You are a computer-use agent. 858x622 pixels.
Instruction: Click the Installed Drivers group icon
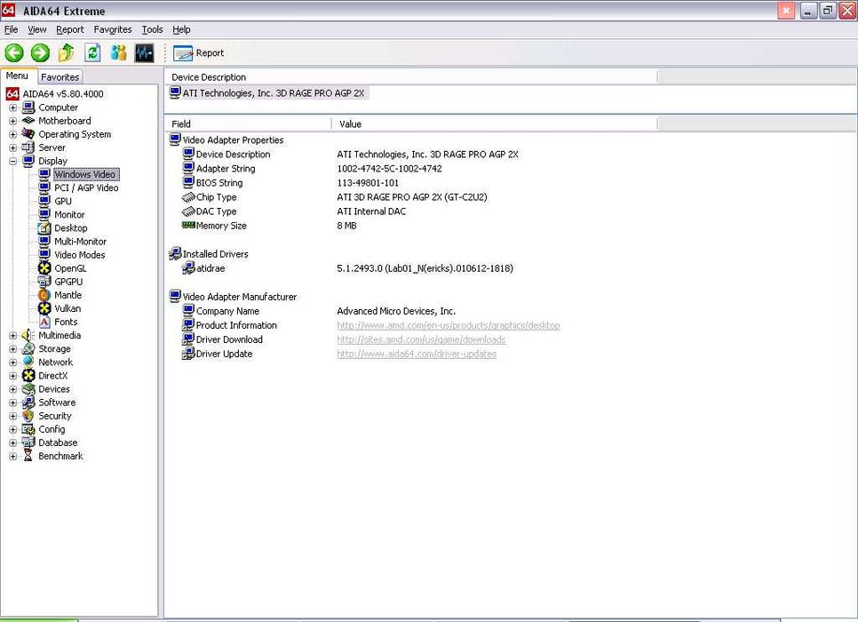click(x=175, y=253)
